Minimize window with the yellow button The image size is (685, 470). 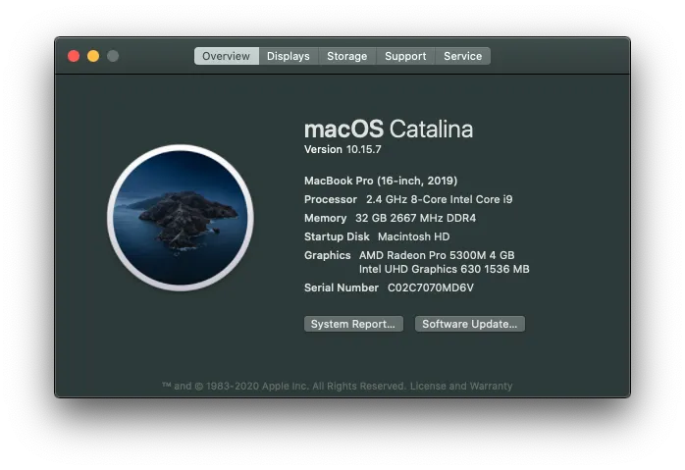click(x=93, y=56)
